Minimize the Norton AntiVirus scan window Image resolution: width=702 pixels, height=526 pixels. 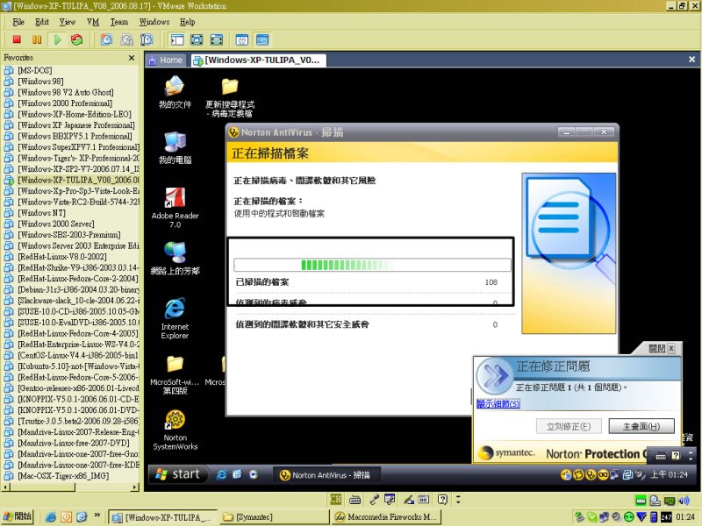point(566,132)
